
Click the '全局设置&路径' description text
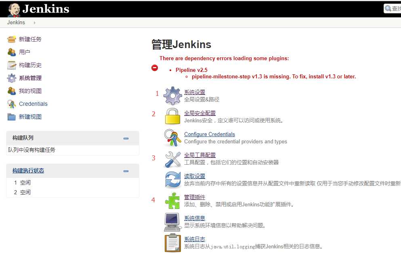202,99
